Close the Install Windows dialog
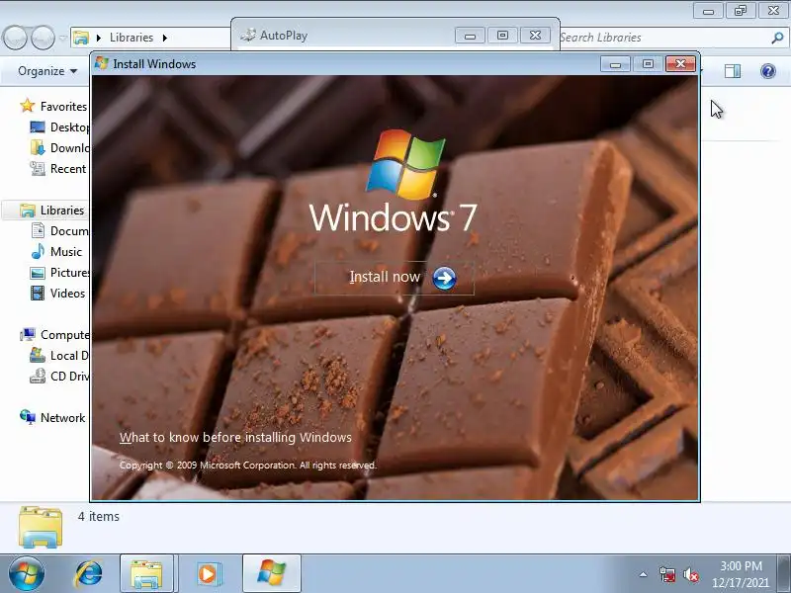The image size is (791, 593). click(x=680, y=64)
